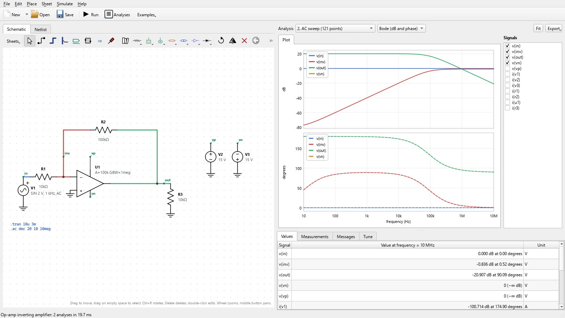Viewport: 565px width, 318px height.
Task: Select the wire drawing tool
Action: pos(41,41)
